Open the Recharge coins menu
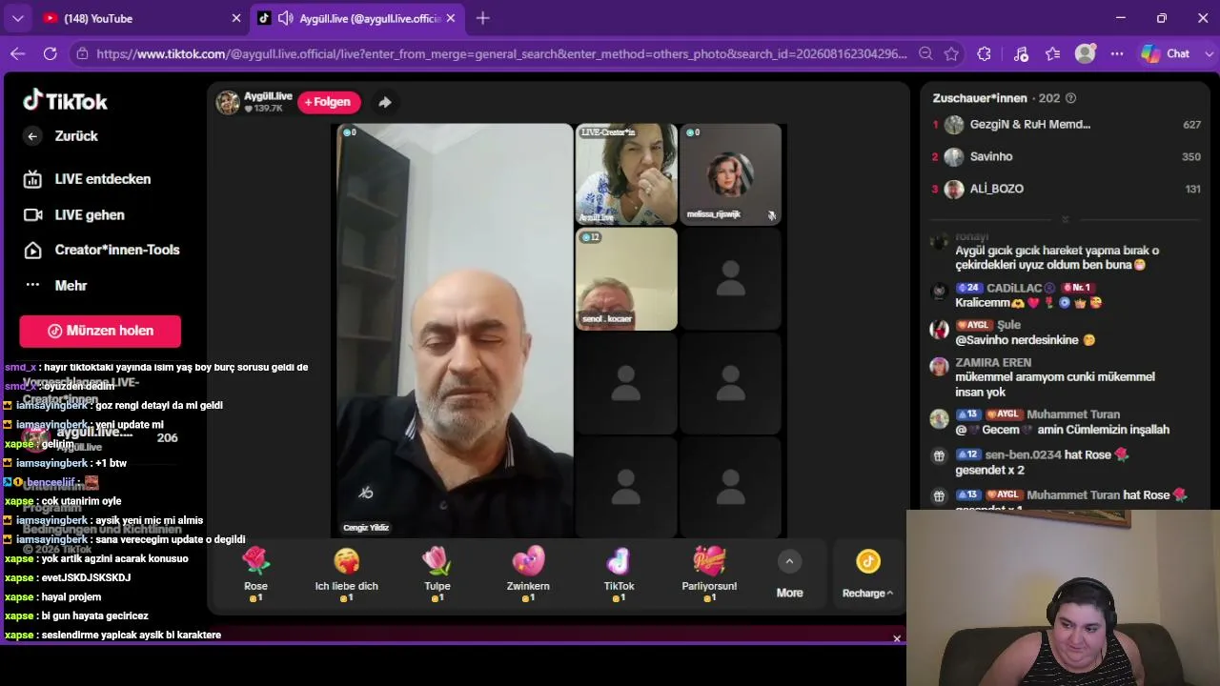This screenshot has height=686, width=1220. tap(868, 575)
